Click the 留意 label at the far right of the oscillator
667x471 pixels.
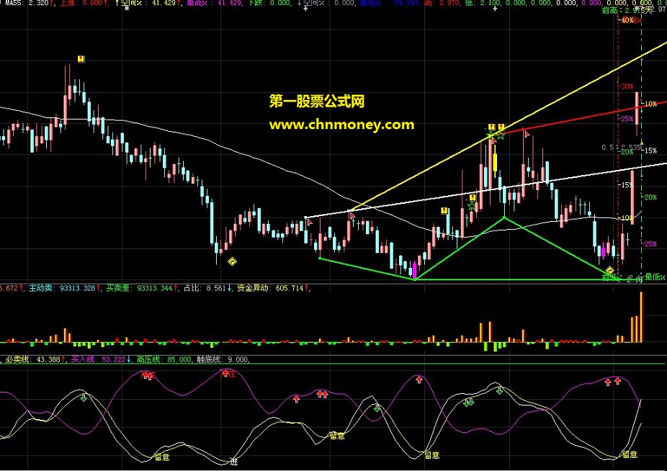click(630, 454)
